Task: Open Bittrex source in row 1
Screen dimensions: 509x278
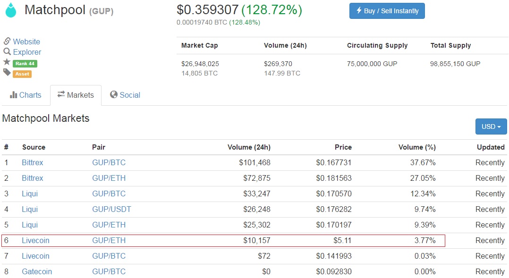Action: pyautogui.click(x=33, y=162)
